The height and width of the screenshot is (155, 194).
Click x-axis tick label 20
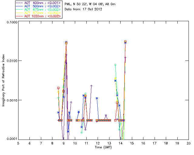click(x=189, y=143)
